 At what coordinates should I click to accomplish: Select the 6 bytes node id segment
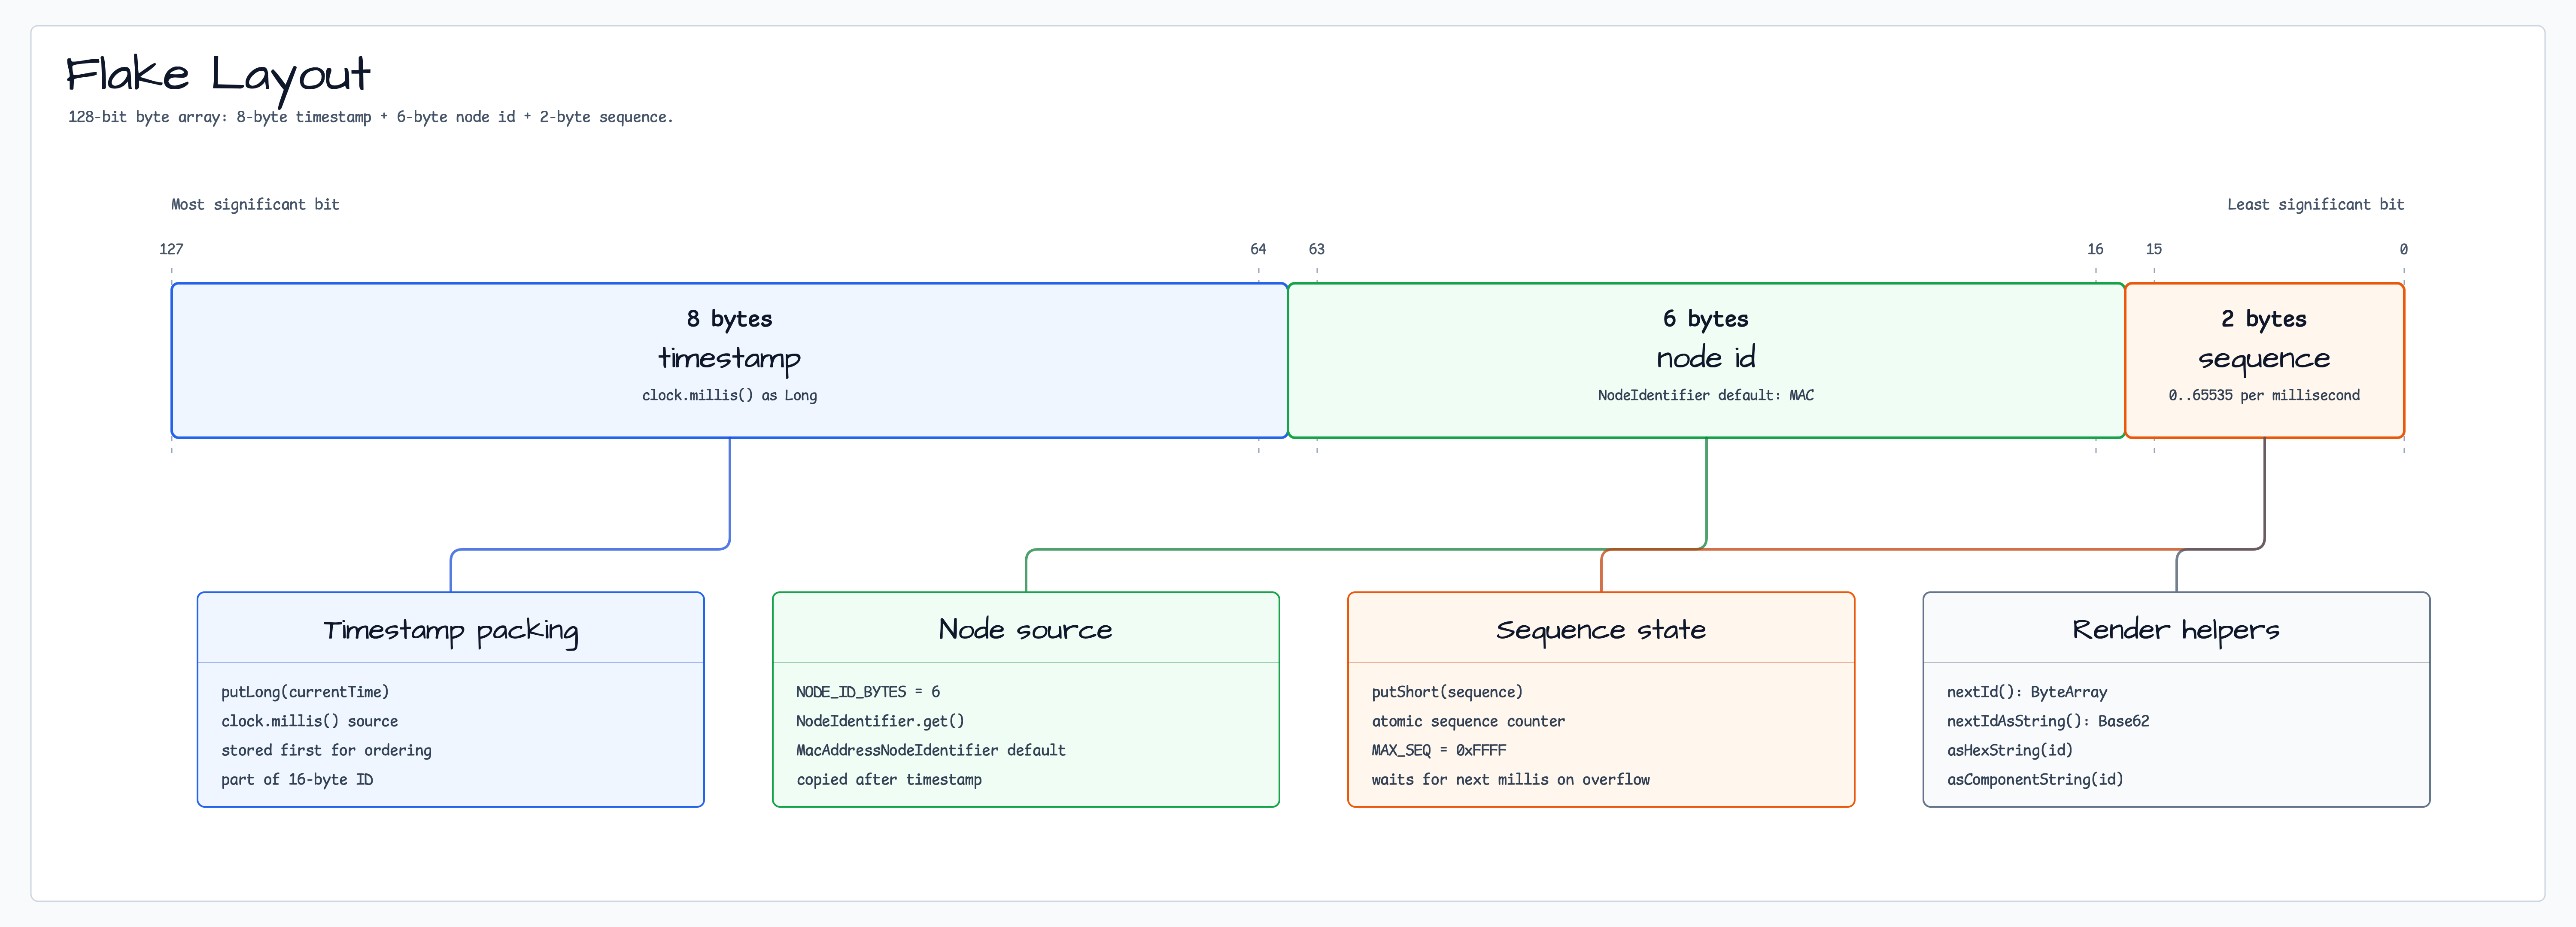click(x=1706, y=360)
